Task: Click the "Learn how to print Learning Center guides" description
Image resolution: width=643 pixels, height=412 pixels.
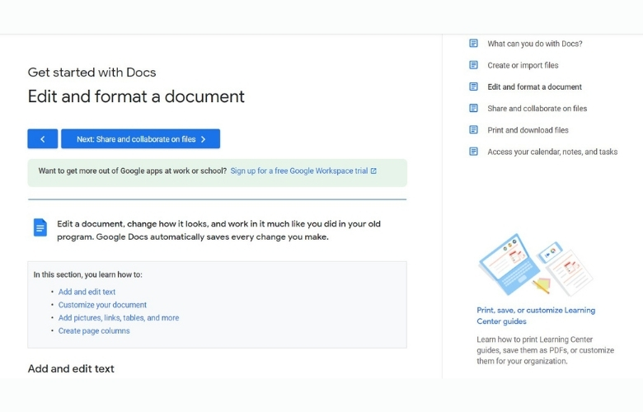Action: tap(546, 350)
